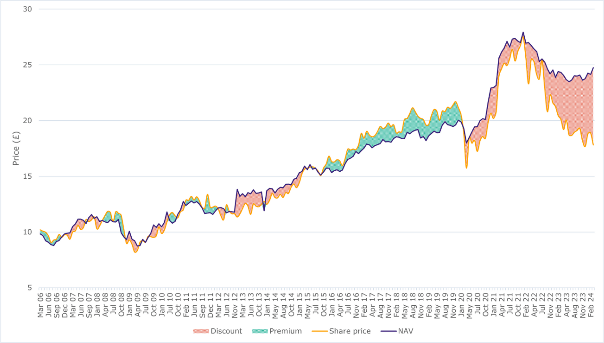Screen dimensions: 604x343
Task: Click the 5 value on y-axis
Action: pos(29,288)
